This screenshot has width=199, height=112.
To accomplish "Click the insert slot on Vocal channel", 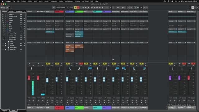I will 50,32.
